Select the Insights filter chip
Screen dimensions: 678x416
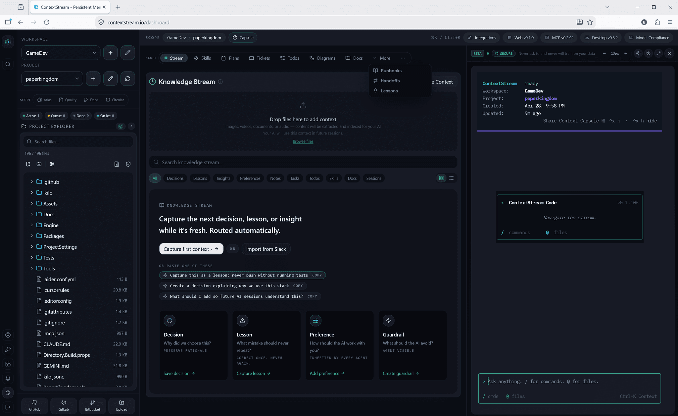tap(223, 178)
